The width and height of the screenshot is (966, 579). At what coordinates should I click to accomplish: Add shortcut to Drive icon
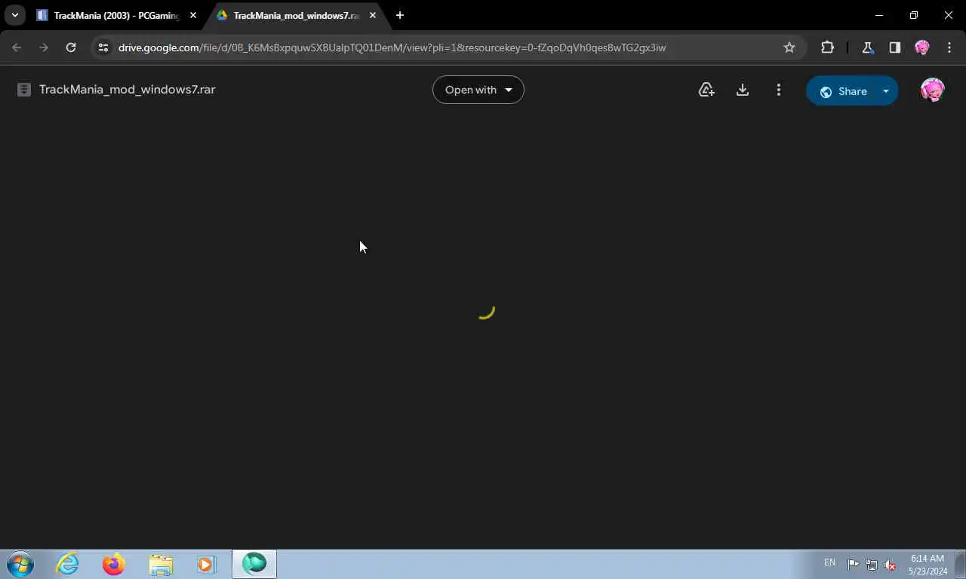[706, 90]
